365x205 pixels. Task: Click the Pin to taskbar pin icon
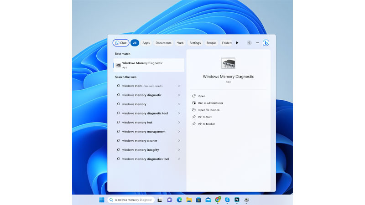coord(194,123)
